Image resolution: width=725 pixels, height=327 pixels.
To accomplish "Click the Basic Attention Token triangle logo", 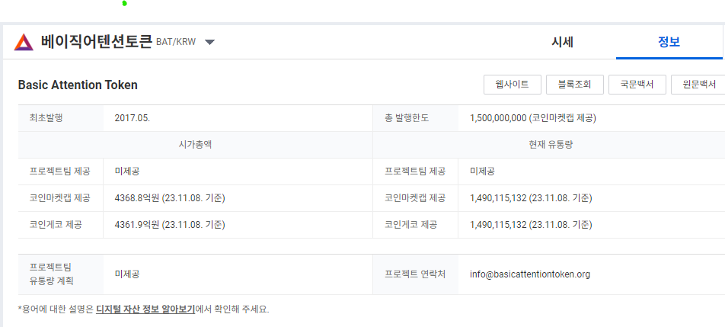I will pos(24,42).
